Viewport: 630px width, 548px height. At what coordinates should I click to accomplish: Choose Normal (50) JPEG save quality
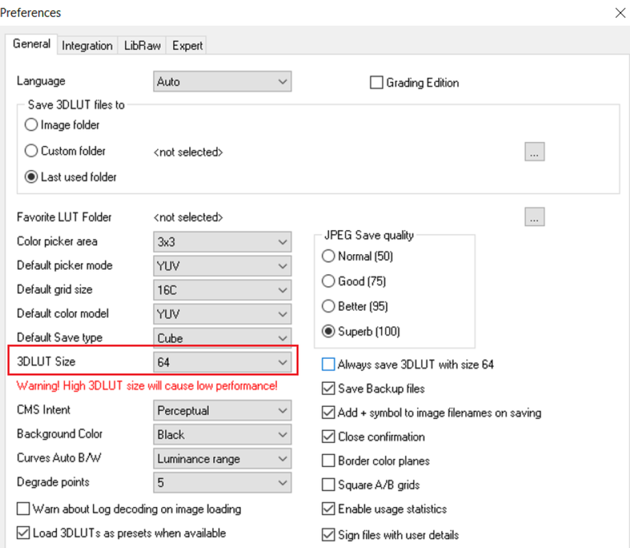tap(328, 256)
